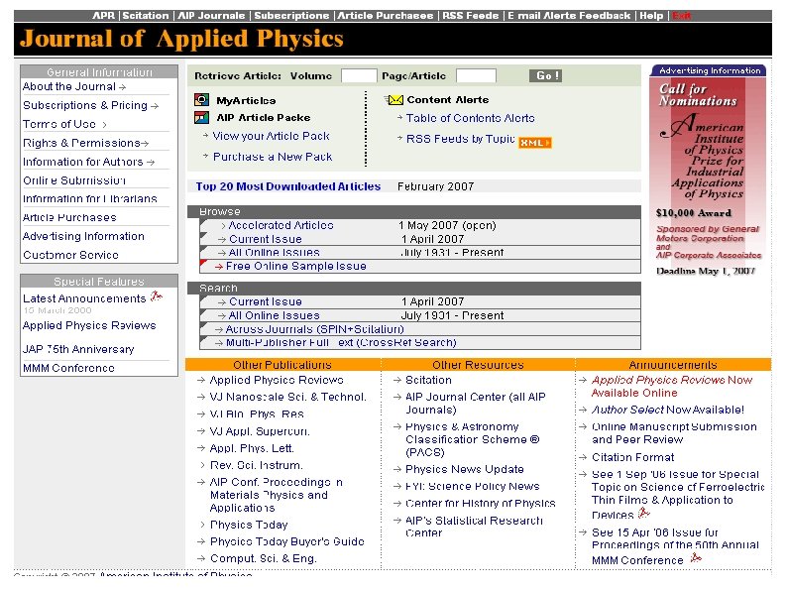
Task: Open Online Submission link
Action: pyautogui.click(x=74, y=180)
